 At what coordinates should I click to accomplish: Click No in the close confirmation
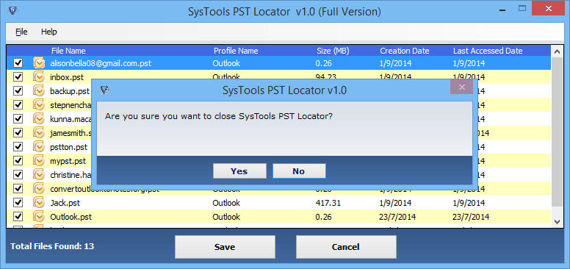299,171
